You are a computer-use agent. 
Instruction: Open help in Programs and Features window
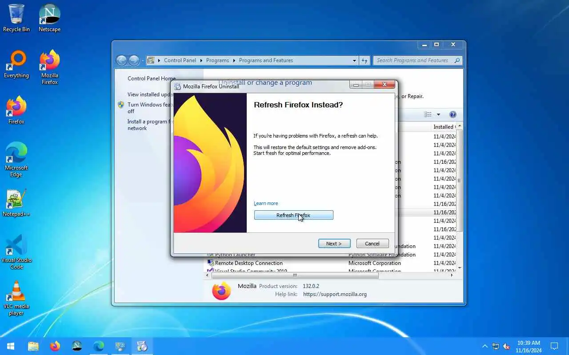click(453, 114)
